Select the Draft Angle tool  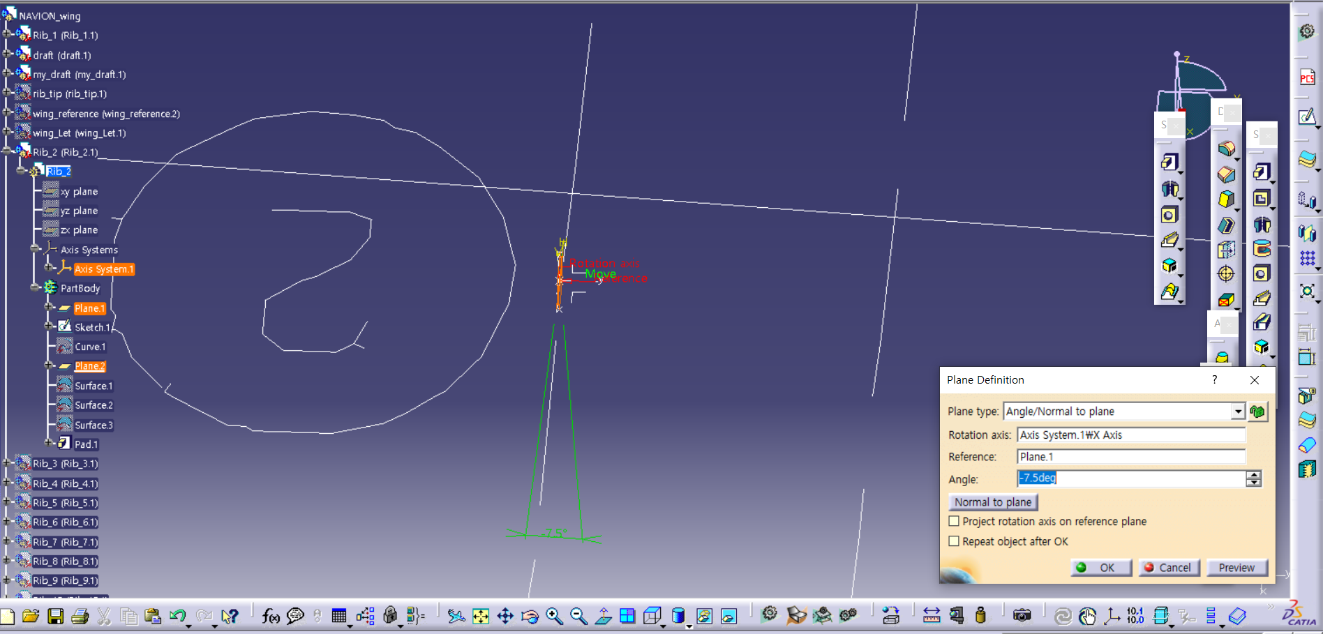point(1226,199)
